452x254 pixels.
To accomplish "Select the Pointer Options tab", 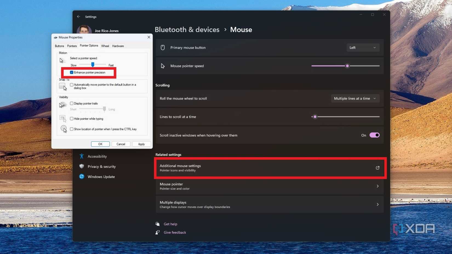I will 89,46.
